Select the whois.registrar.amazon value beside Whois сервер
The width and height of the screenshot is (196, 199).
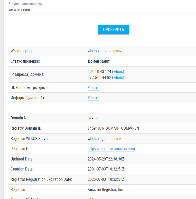(107, 51)
